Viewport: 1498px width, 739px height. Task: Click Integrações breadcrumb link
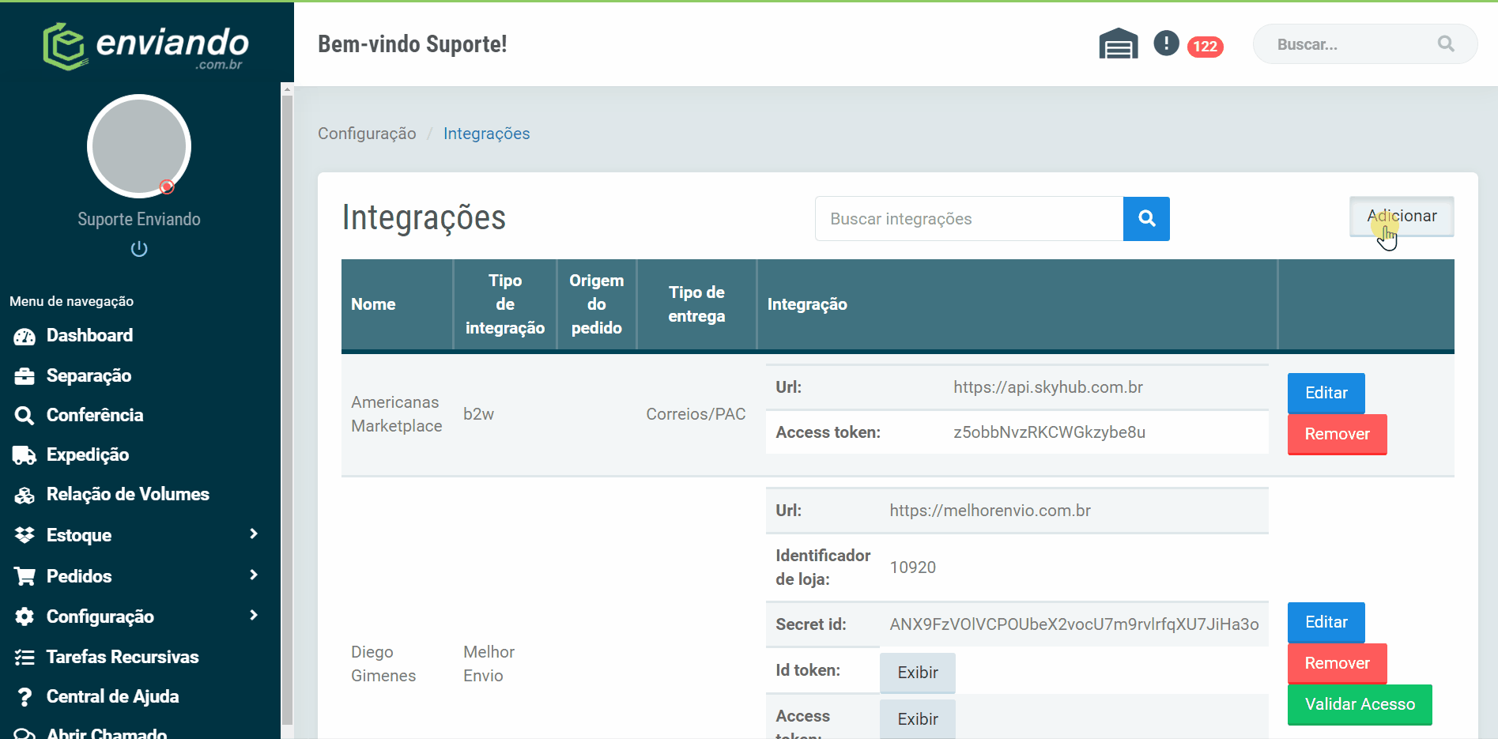(486, 134)
